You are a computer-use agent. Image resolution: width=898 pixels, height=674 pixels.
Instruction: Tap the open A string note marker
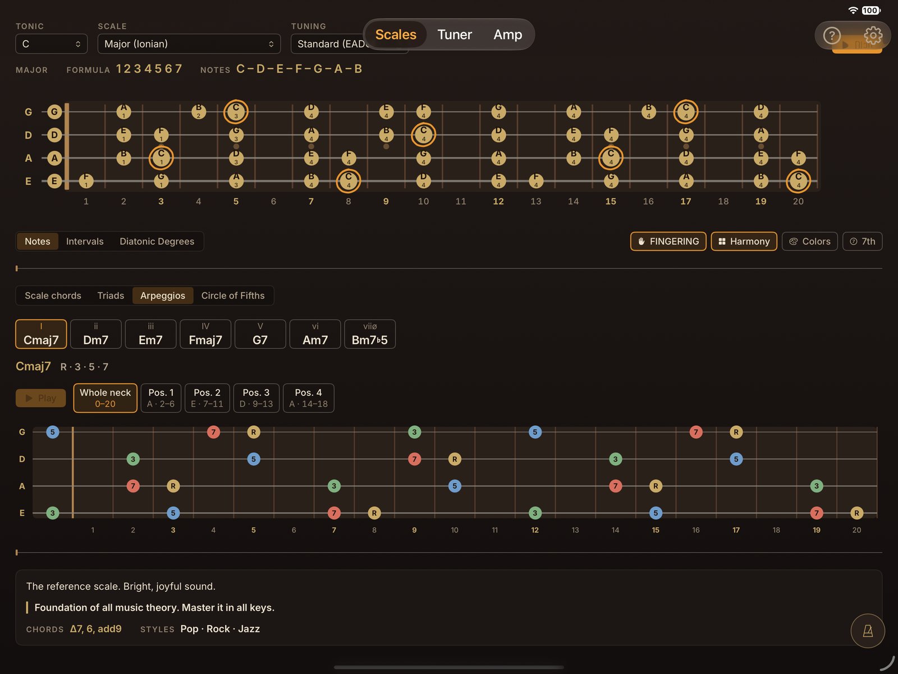(x=54, y=158)
